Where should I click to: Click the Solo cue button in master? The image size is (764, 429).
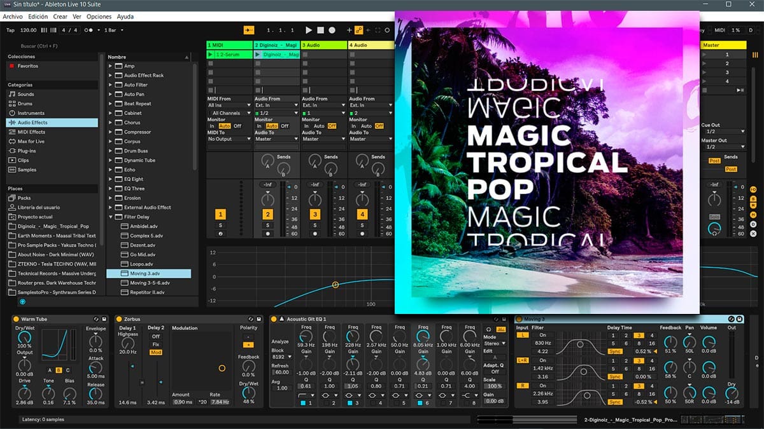(714, 217)
